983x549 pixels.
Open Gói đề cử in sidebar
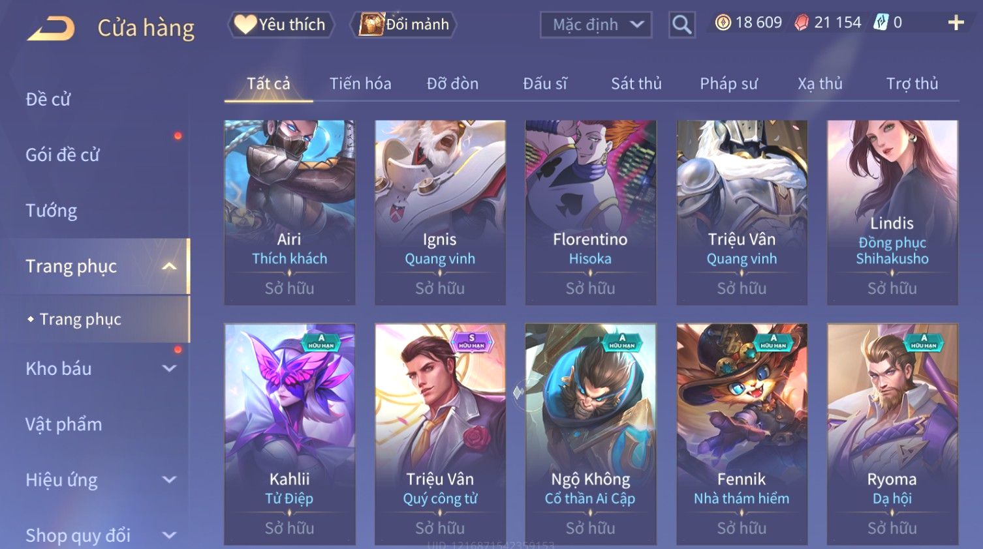click(63, 155)
